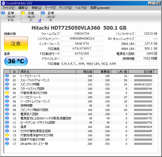Select the スピンアップ再試行回数 attribute name
The width and height of the screenshot is (162, 157).
tap(34, 110)
